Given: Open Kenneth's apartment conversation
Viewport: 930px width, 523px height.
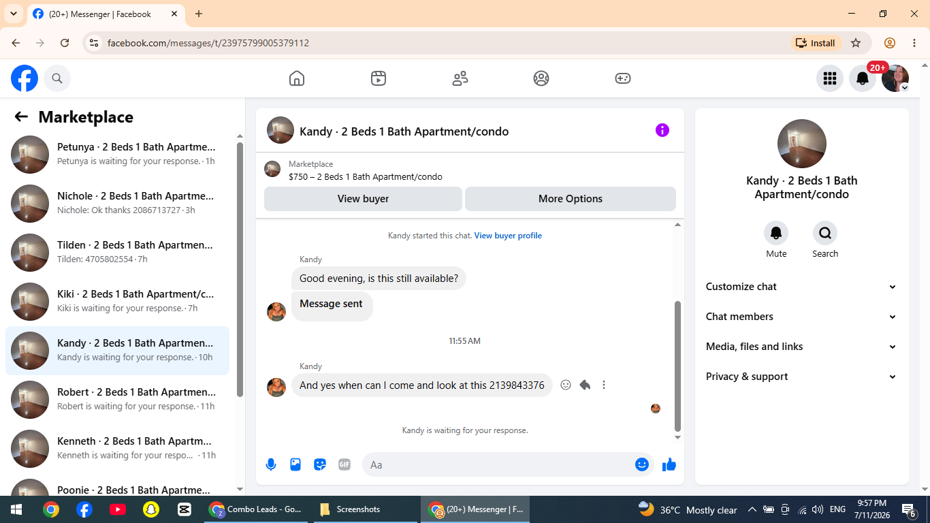Looking at the screenshot, I should tap(118, 449).
